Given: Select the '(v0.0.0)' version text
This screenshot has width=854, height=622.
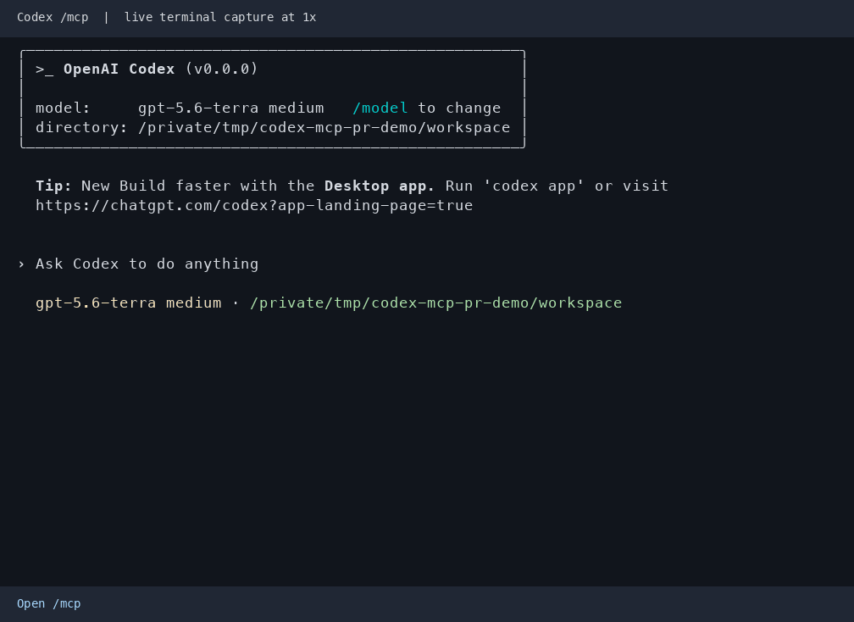Looking at the screenshot, I should [222, 69].
